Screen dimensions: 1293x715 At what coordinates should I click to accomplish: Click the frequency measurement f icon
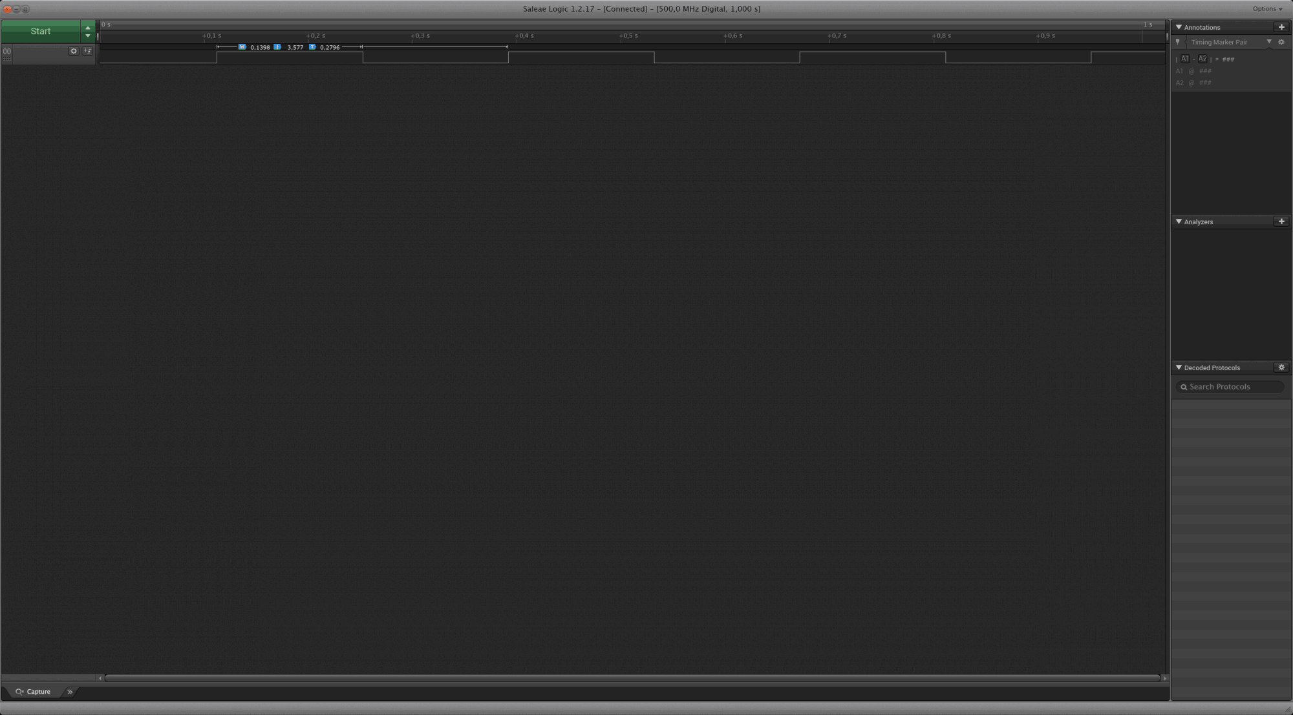[x=277, y=47]
